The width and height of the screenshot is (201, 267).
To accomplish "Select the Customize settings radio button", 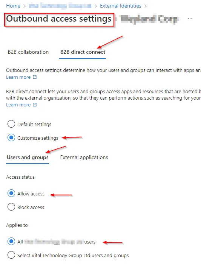I will (x=11, y=137).
